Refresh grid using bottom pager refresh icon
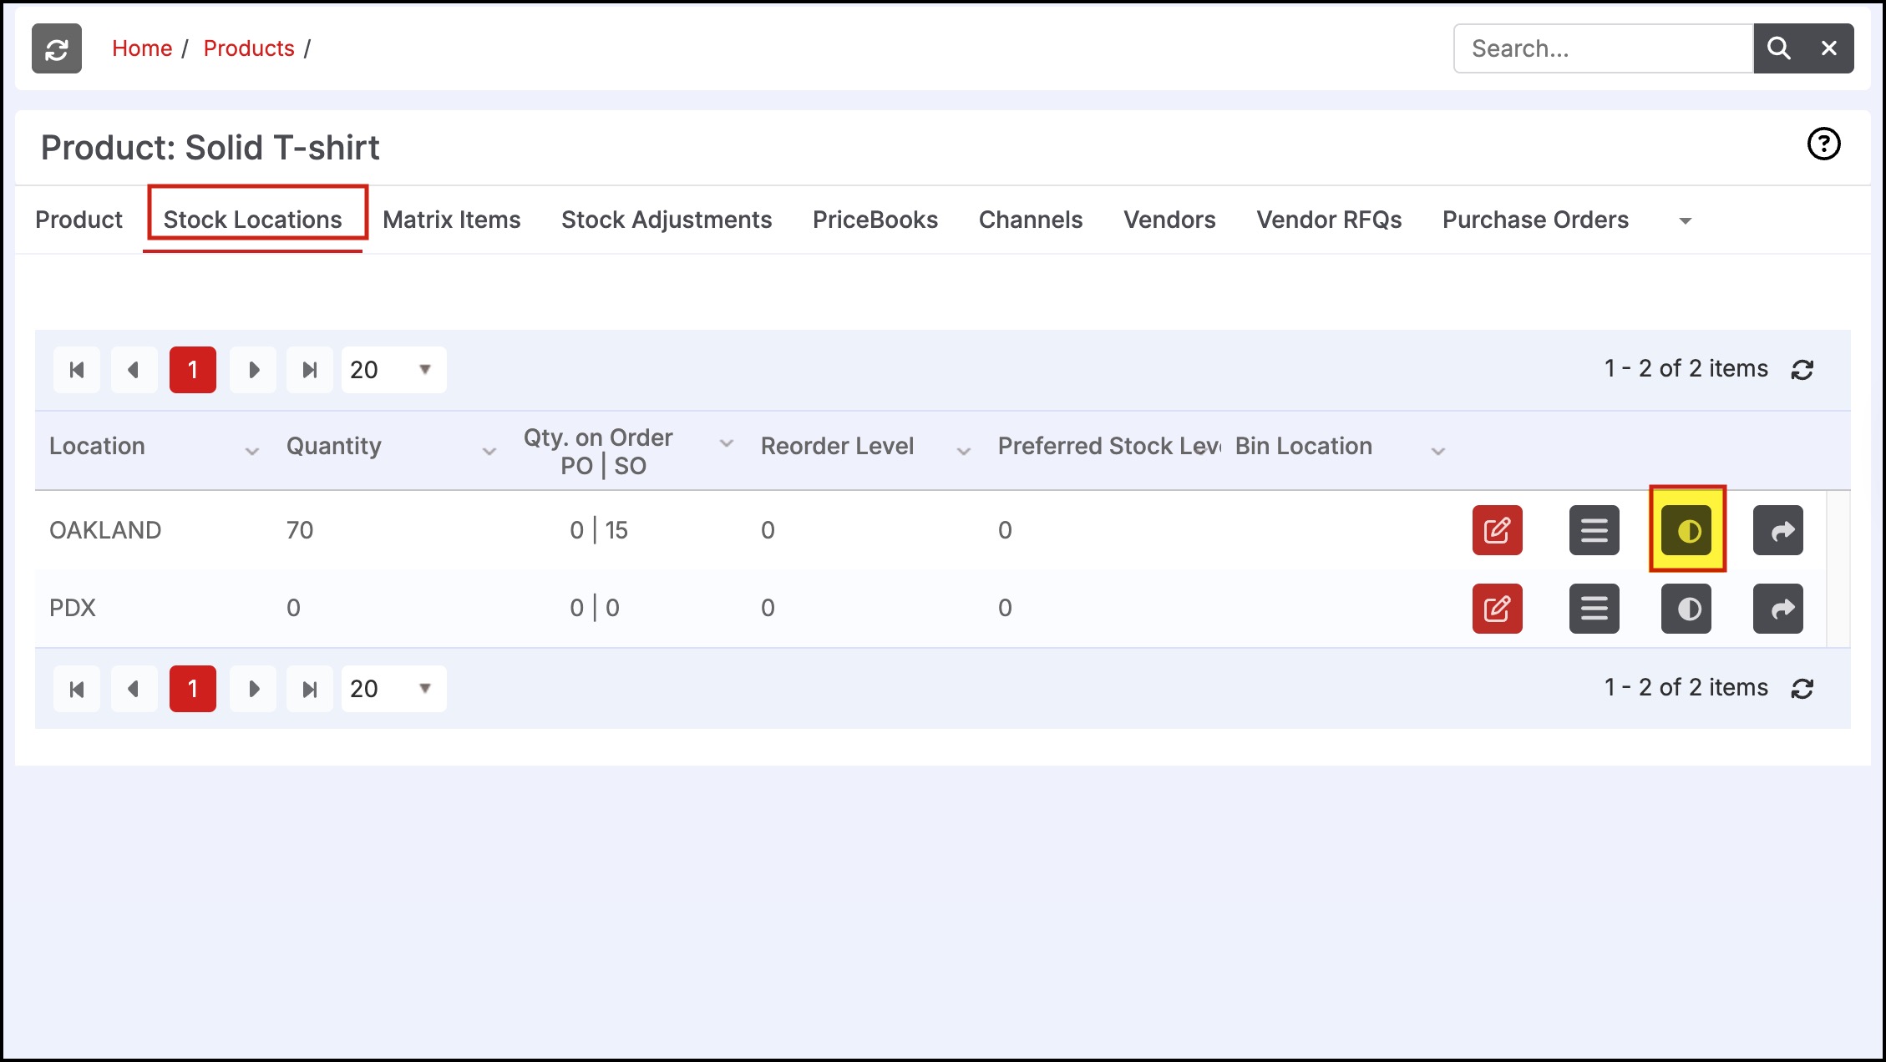 point(1802,689)
